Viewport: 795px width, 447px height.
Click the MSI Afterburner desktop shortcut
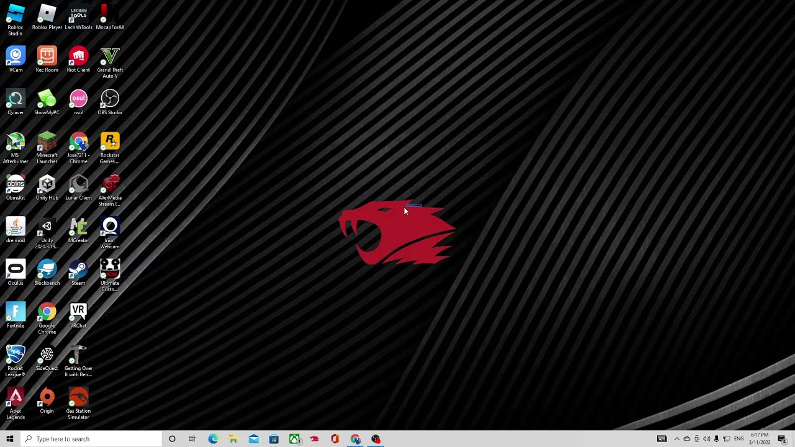[x=16, y=148]
